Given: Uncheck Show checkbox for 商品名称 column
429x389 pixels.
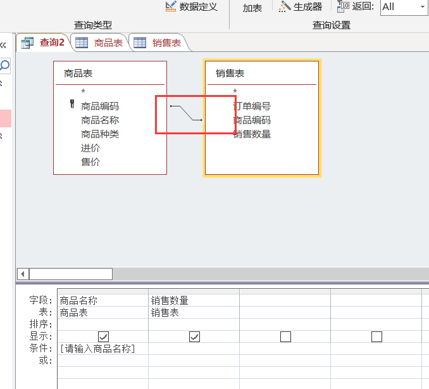Looking at the screenshot, I should 103,336.
